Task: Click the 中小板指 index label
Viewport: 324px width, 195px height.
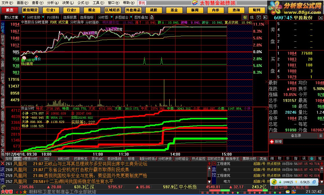Action: tap(187, 187)
